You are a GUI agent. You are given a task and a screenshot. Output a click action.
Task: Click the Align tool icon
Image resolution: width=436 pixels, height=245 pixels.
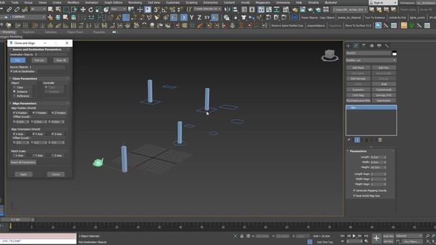[235, 10]
